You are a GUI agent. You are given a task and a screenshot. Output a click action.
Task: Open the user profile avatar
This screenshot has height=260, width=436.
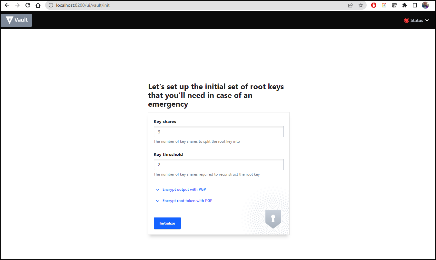(425, 5)
